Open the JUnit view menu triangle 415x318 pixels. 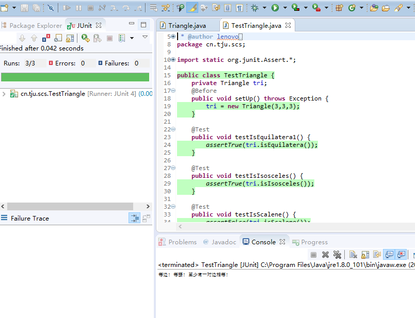click(x=145, y=37)
